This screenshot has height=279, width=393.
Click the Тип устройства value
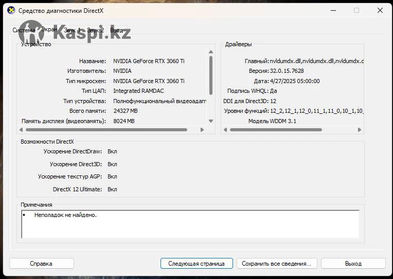click(x=159, y=101)
